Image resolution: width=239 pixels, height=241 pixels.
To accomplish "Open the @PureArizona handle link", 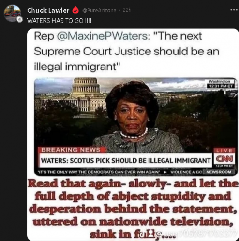I will pyautogui.click(x=99, y=10).
